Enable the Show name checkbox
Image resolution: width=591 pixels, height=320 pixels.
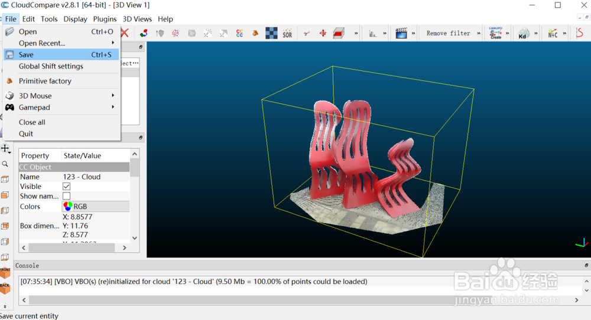66,196
